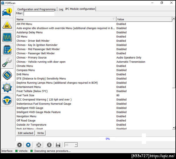Select 'Auto engine idle shutdown with override' row
Image resolution: width=176 pixels, height=159 pixels.
tap(94, 28)
